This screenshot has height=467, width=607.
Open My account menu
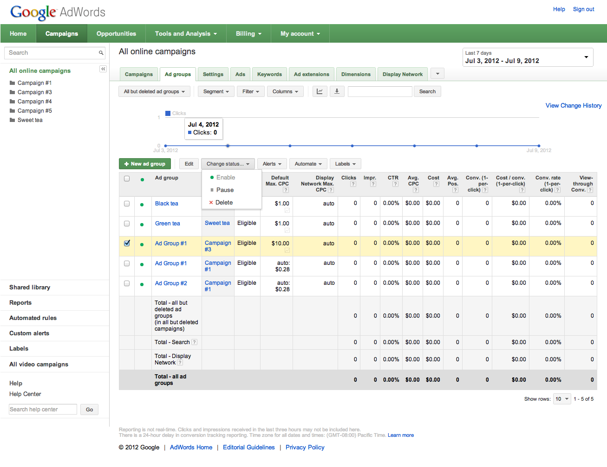(300, 33)
